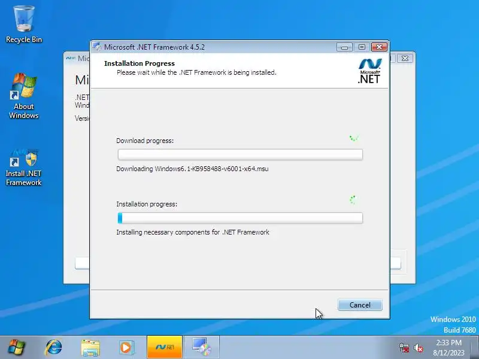
Task: Open the Start menu orb
Action: pos(17,348)
